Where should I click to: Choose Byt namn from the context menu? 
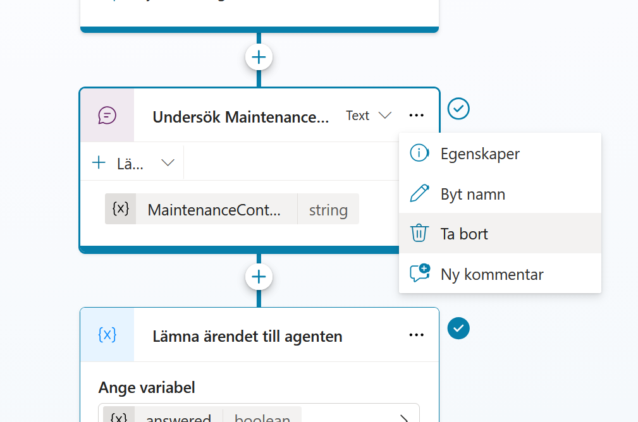coord(500,194)
